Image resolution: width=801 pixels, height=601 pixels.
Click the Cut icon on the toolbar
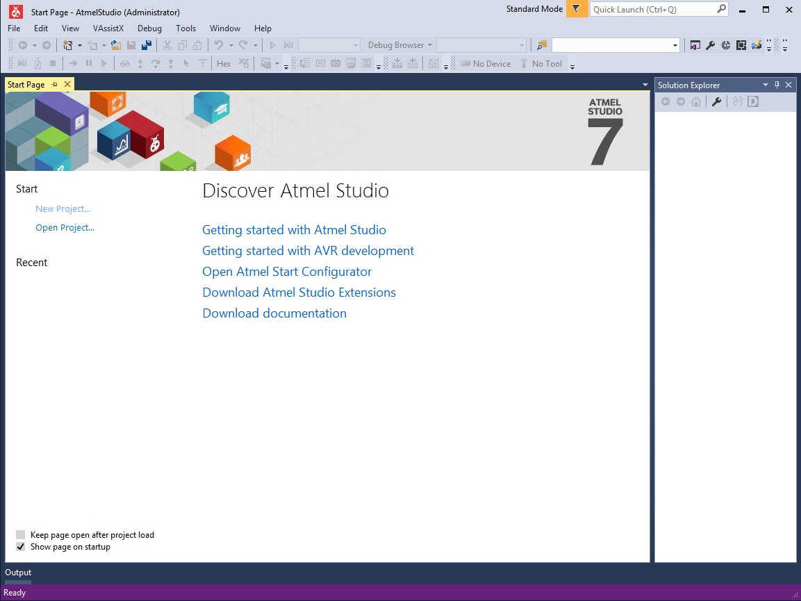166,44
